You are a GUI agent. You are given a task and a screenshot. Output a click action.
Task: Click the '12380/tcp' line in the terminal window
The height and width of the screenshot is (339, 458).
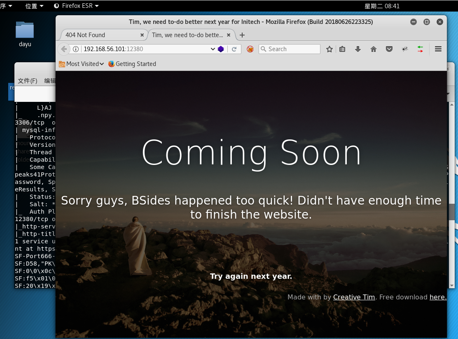coord(35,219)
